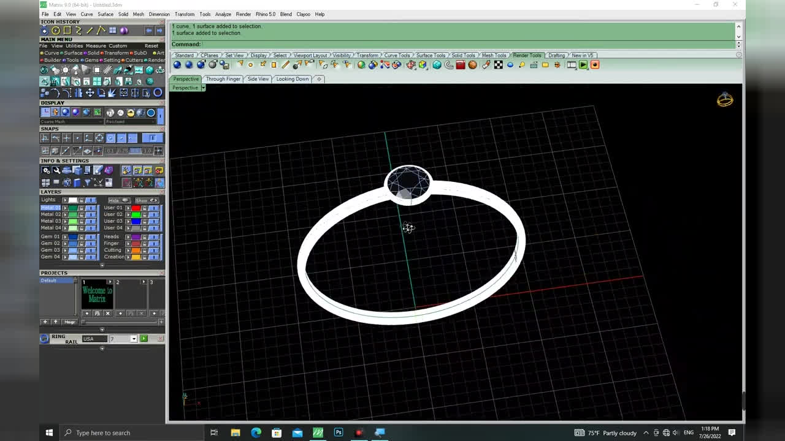The height and width of the screenshot is (441, 785).
Task: Open the ring size dropdown showing 7
Action: pos(133,339)
